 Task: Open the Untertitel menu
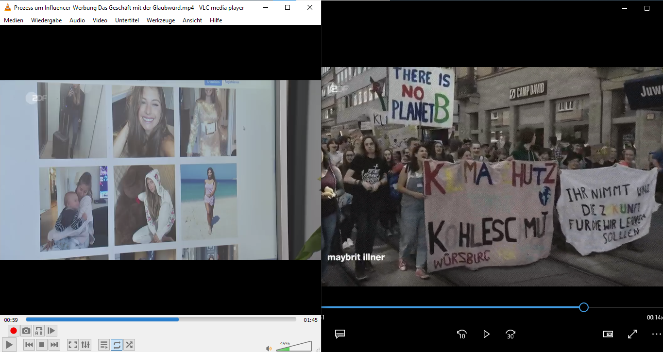(127, 20)
